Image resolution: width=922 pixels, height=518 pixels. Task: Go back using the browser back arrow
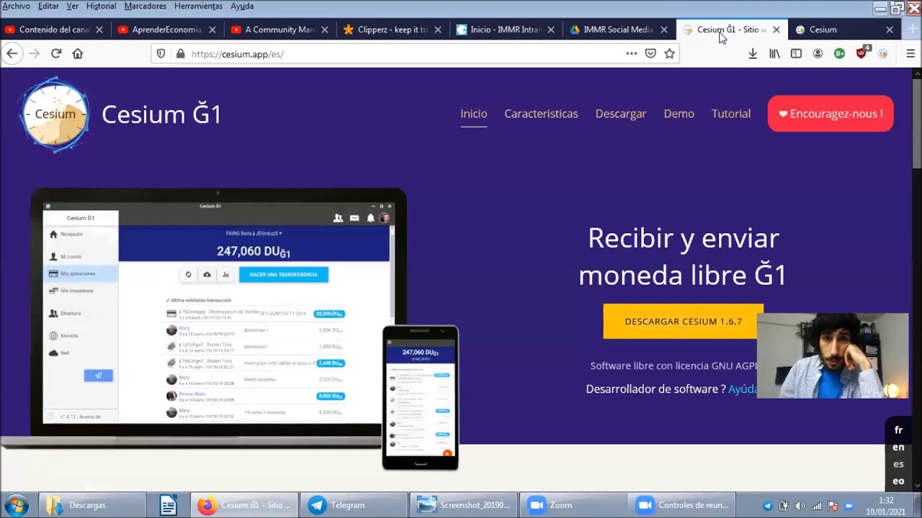(x=12, y=53)
